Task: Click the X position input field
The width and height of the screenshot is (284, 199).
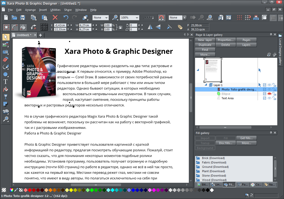Action: click(60, 25)
